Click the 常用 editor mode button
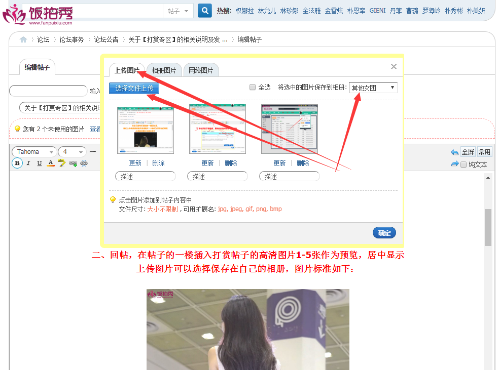Screen dimensions: 498x370 tap(484, 152)
